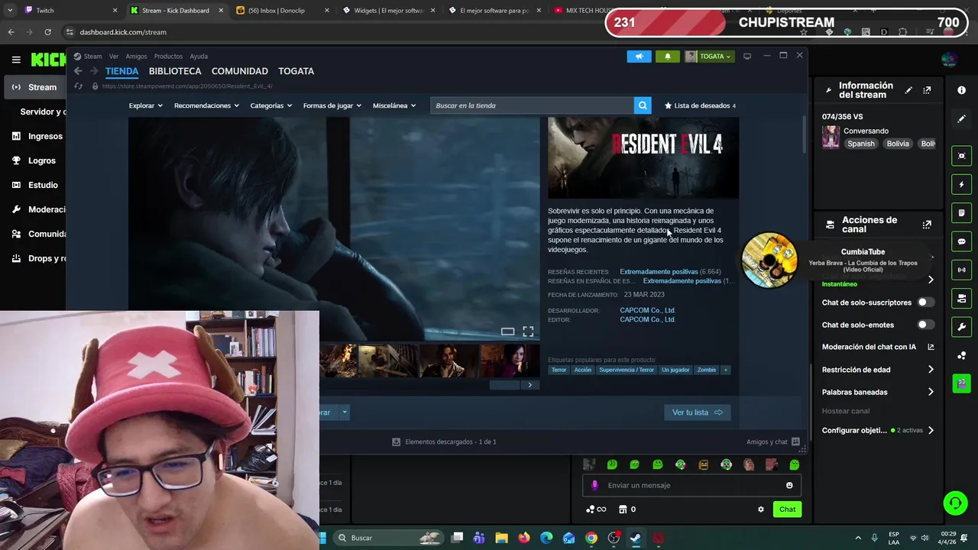This screenshot has height=550, width=978.
Task: Switch to the COMUNIDAD tab in Steam
Action: tap(239, 71)
